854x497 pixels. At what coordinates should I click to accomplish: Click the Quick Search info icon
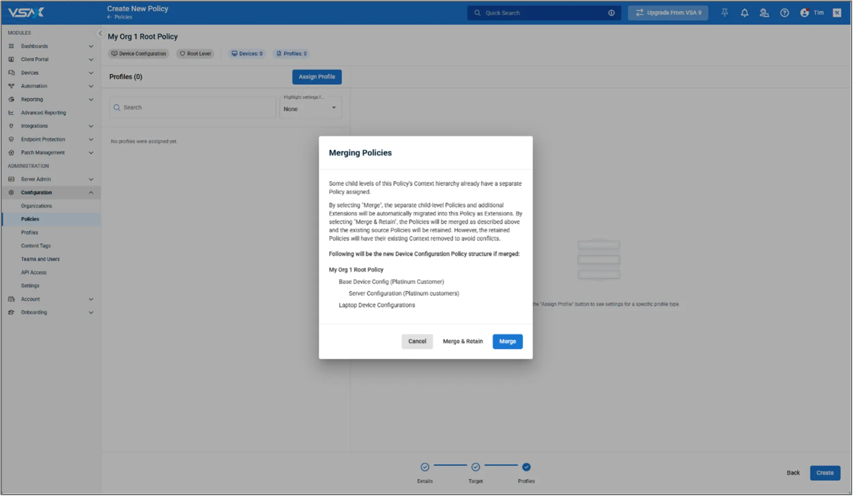click(x=611, y=13)
